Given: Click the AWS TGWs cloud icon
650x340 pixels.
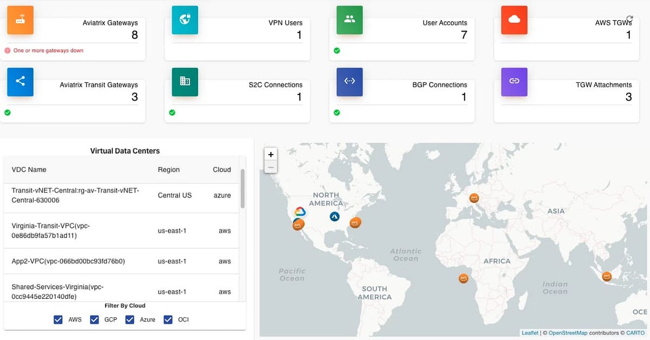Looking at the screenshot, I should 514,20.
